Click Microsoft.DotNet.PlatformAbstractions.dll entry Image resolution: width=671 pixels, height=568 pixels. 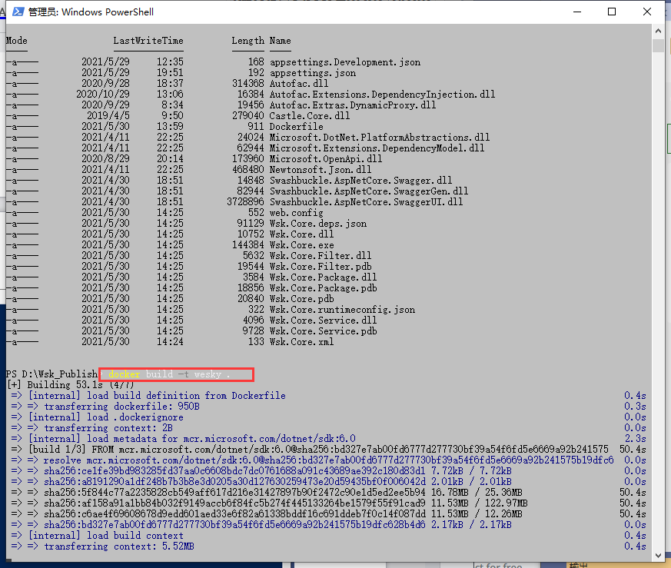click(x=380, y=138)
